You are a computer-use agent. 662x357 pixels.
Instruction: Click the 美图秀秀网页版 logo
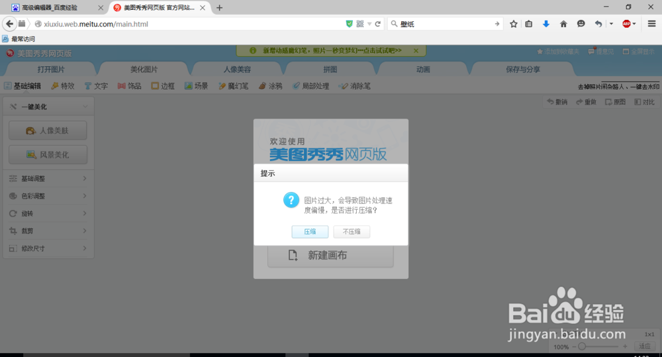point(39,53)
